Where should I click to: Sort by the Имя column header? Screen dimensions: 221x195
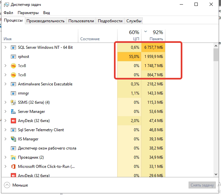click(40, 36)
